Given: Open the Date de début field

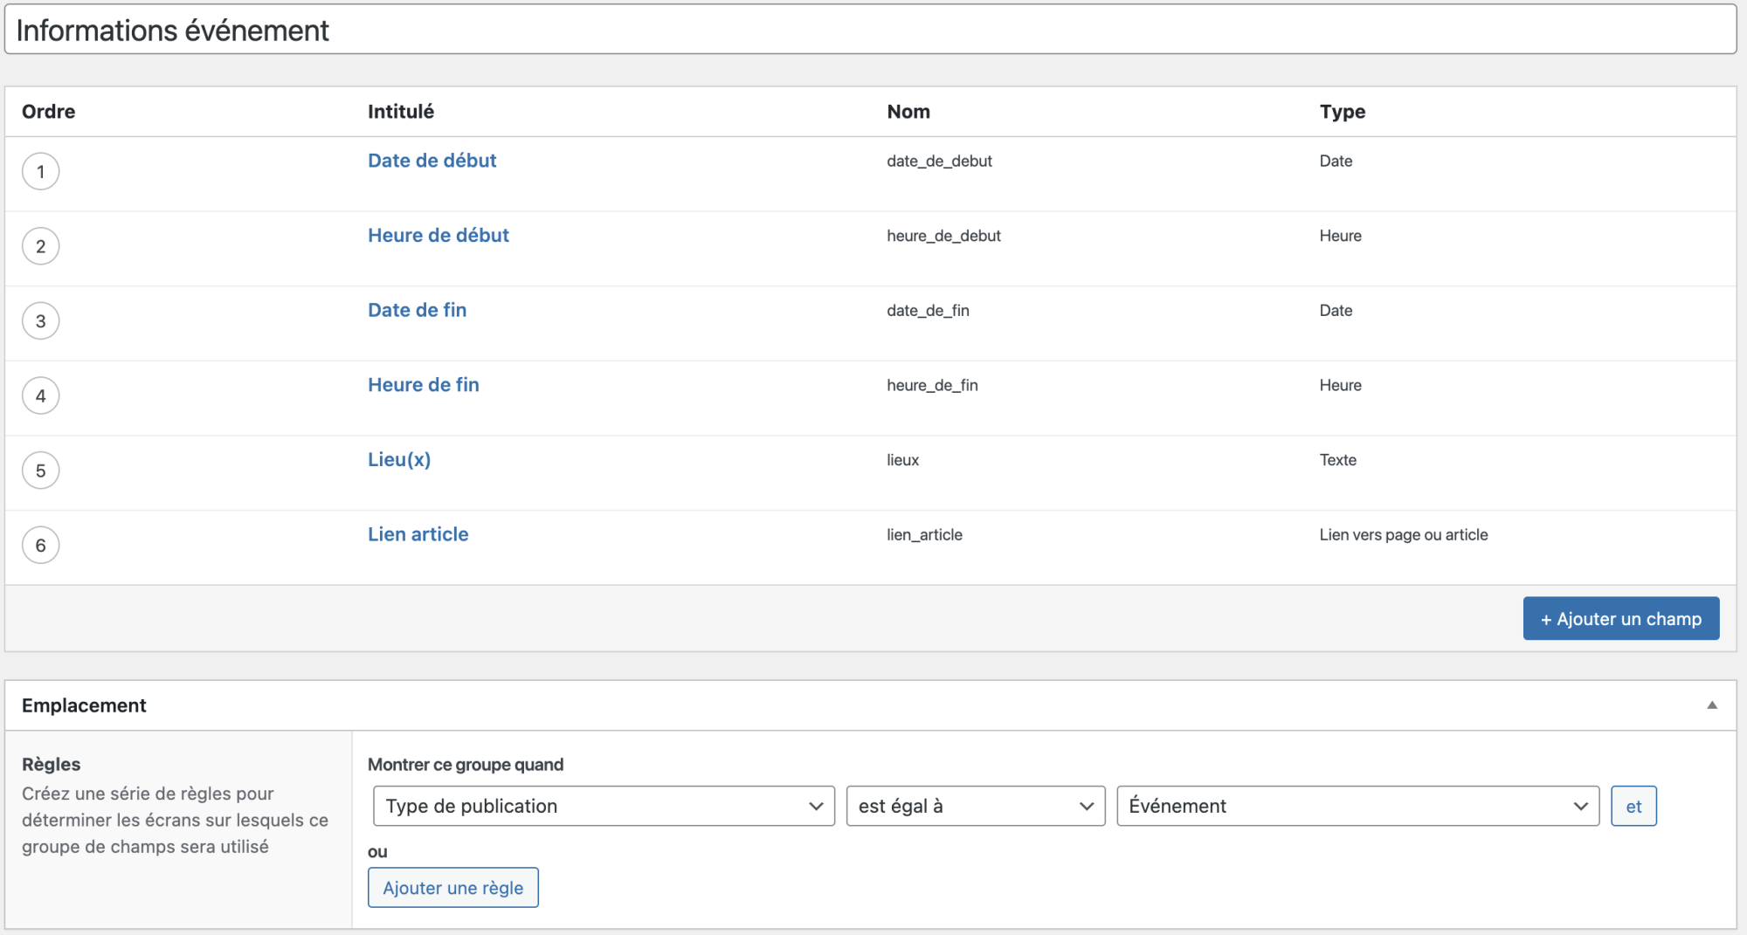Looking at the screenshot, I should click(x=432, y=161).
